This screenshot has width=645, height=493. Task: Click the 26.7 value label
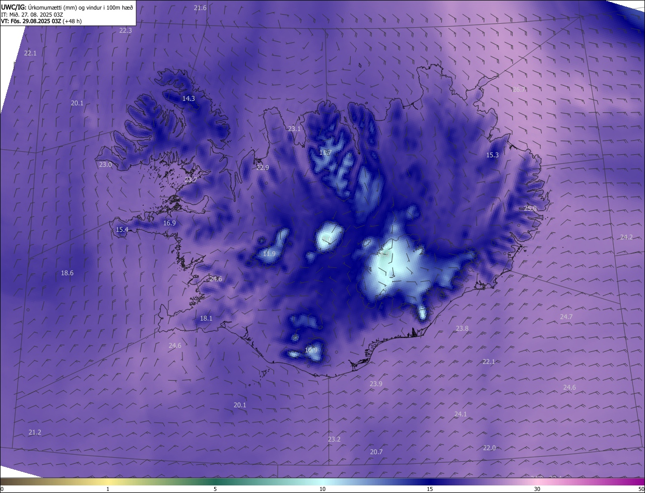[x=519, y=89]
